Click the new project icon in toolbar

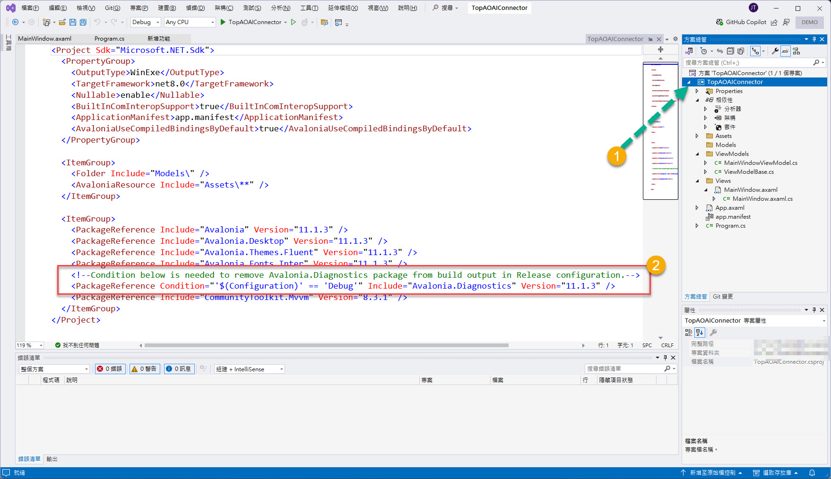pos(46,22)
